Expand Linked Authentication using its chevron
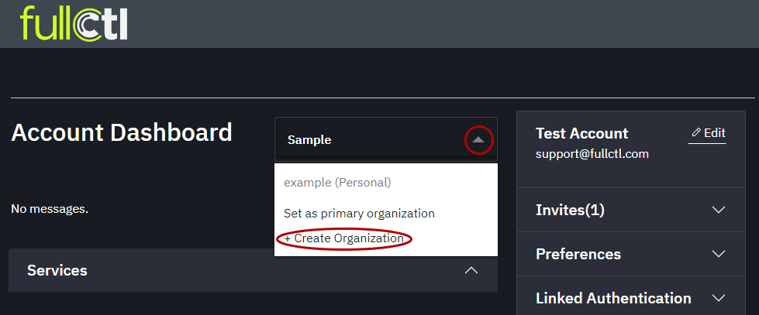This screenshot has height=315, width=759. [x=718, y=298]
